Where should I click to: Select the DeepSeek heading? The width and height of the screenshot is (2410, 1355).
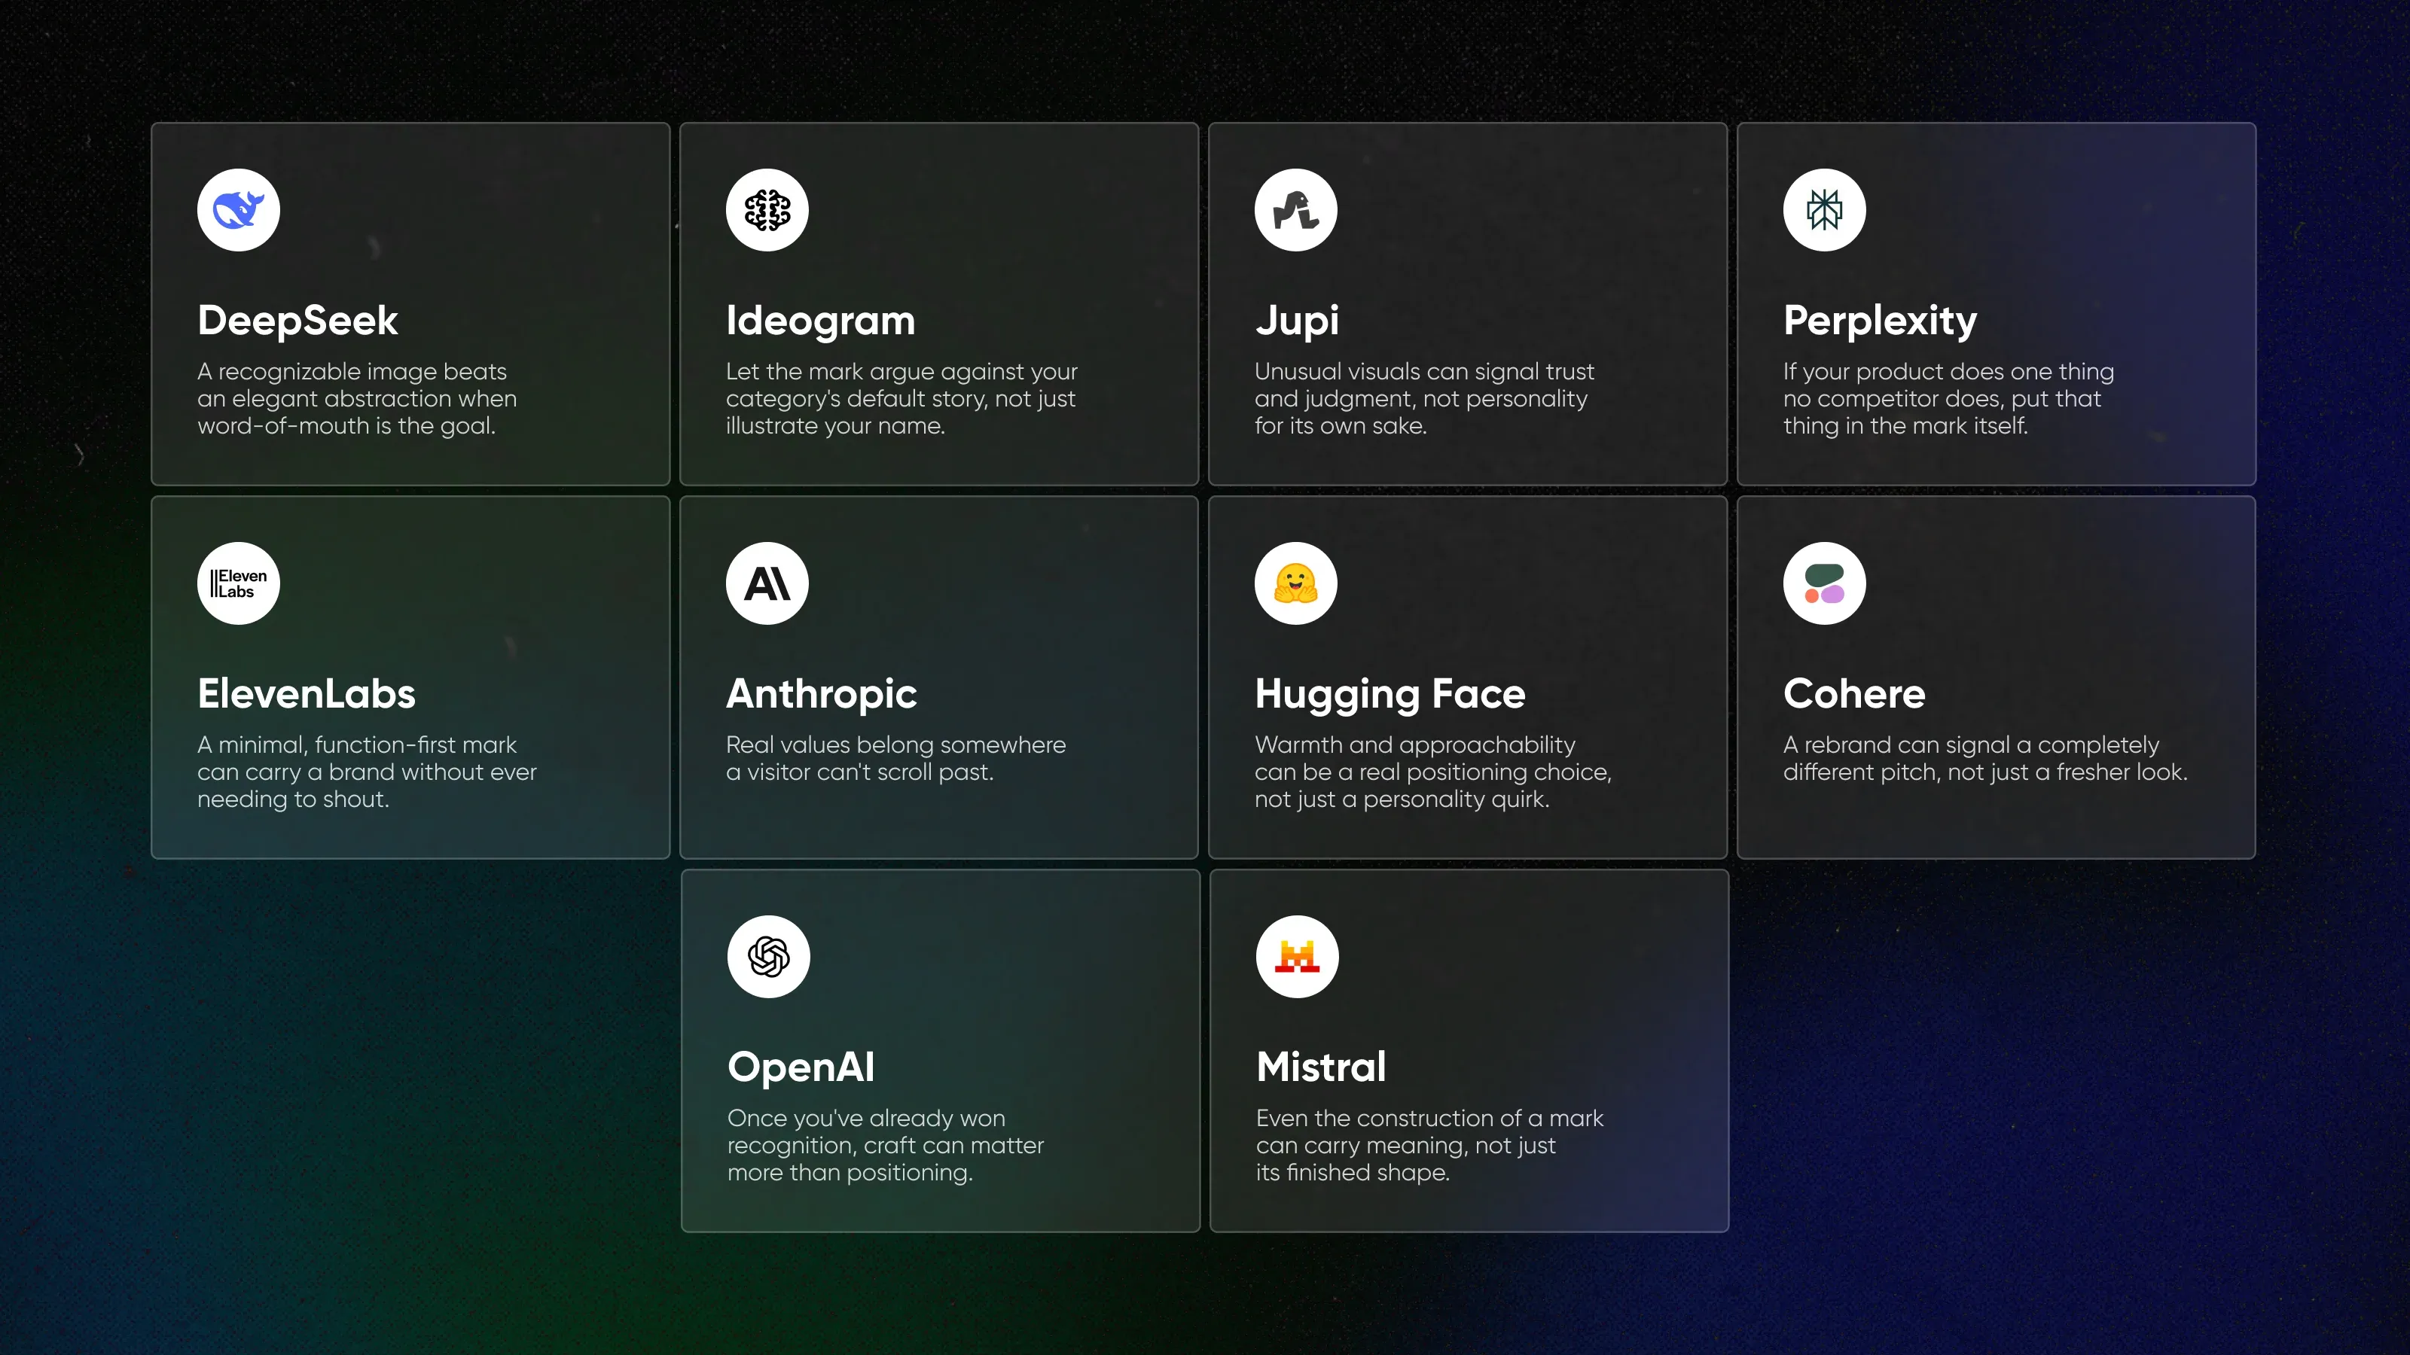click(x=297, y=321)
